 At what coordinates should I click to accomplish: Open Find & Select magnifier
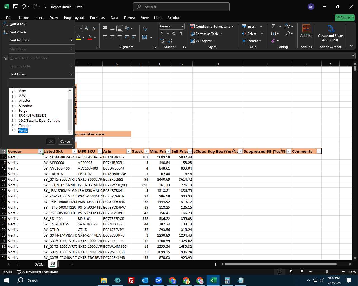pyautogui.click(x=288, y=34)
